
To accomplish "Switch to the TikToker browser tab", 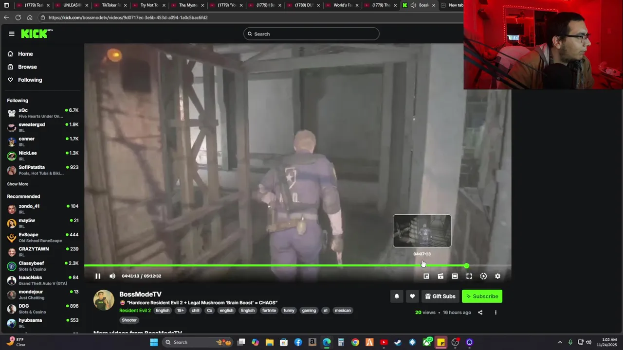I will coord(111,5).
